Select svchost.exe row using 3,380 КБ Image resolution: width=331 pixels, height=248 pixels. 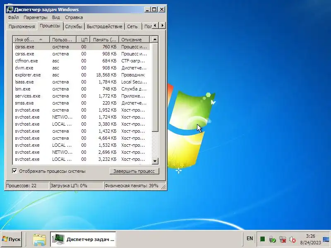82,124
